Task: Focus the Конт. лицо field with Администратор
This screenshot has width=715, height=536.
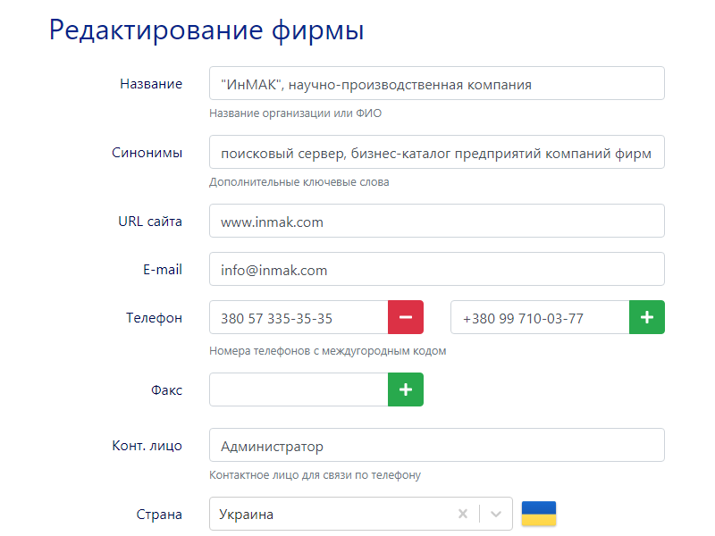Action: click(x=436, y=445)
